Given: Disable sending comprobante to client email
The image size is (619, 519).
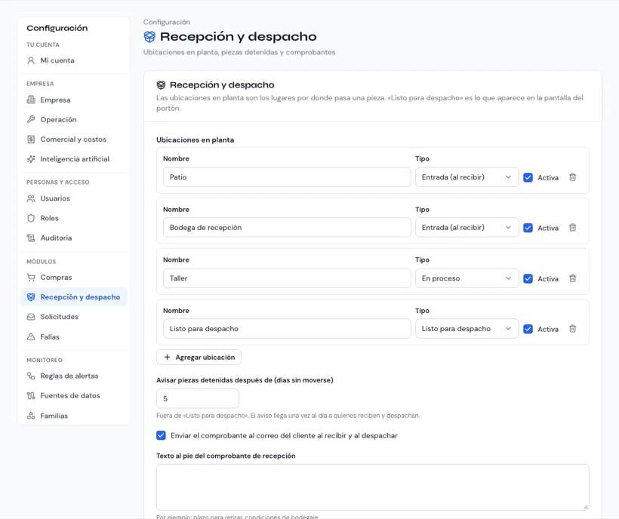Looking at the screenshot, I should [161, 435].
